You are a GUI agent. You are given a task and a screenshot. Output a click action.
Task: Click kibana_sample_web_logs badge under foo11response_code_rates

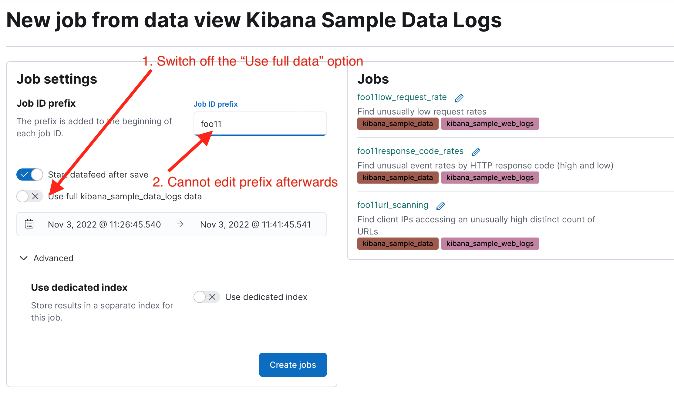tap(490, 178)
